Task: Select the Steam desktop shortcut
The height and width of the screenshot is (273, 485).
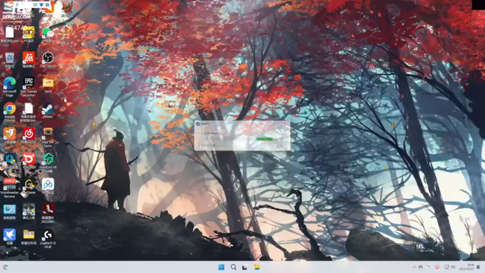Action: [48, 111]
